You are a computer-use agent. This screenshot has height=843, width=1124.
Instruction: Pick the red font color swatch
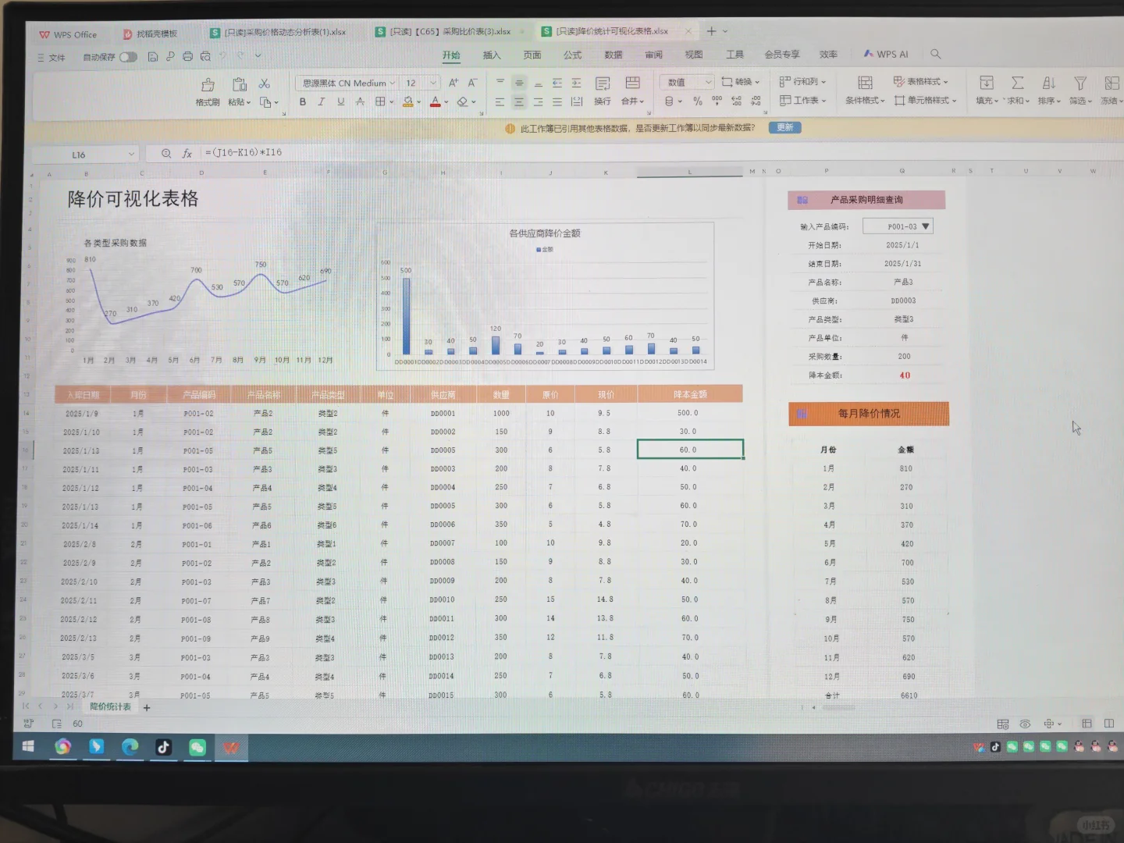436,101
